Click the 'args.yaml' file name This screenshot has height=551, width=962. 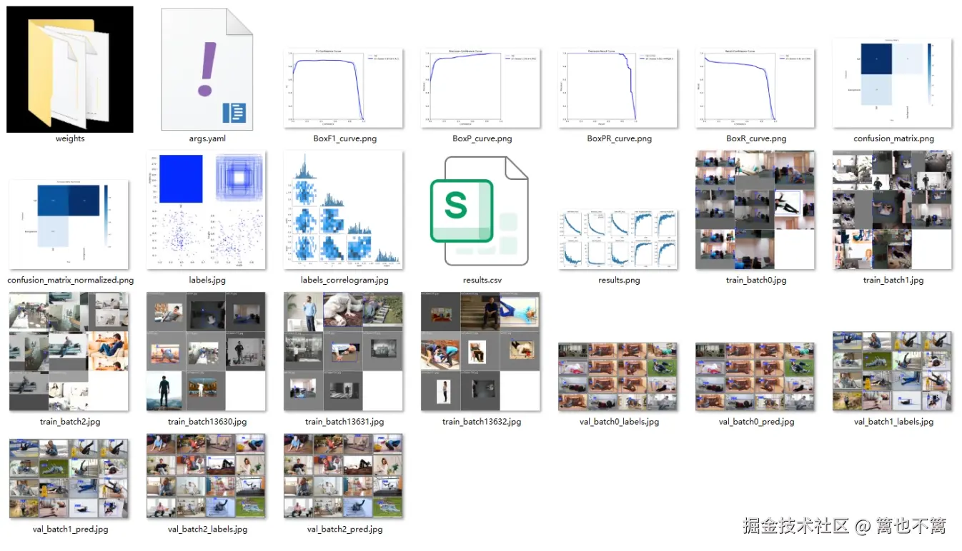point(207,138)
